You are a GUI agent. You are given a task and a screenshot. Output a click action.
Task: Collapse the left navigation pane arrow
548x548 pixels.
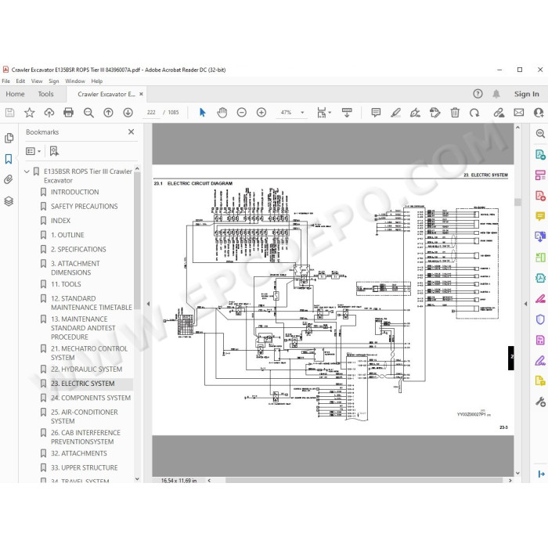click(x=148, y=304)
